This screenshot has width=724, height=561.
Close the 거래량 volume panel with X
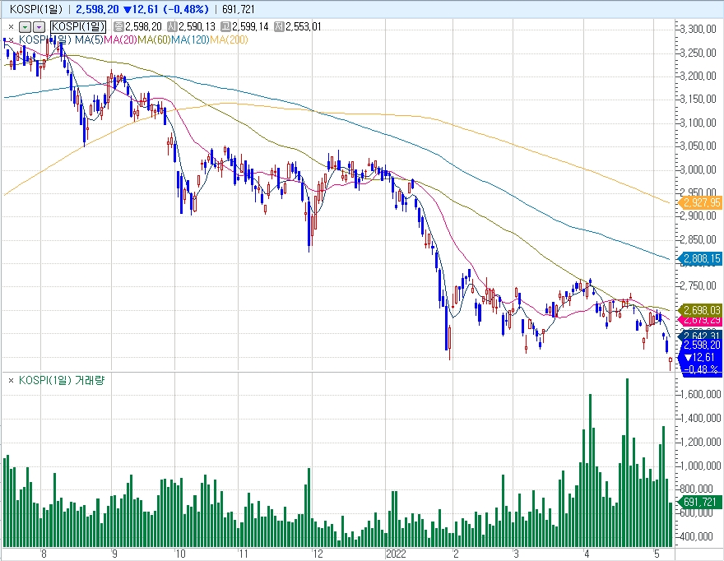click(x=11, y=381)
